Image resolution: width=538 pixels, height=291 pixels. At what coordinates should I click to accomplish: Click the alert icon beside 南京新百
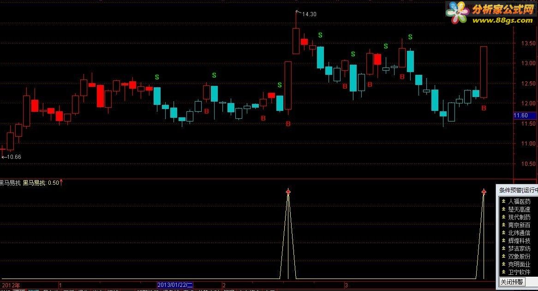pos(503,225)
